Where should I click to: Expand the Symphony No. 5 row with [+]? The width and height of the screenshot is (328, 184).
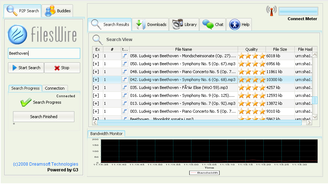point(96,64)
